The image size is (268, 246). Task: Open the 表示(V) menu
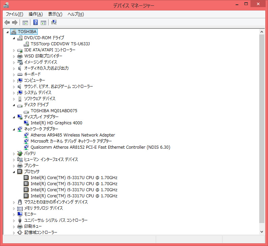click(55, 14)
